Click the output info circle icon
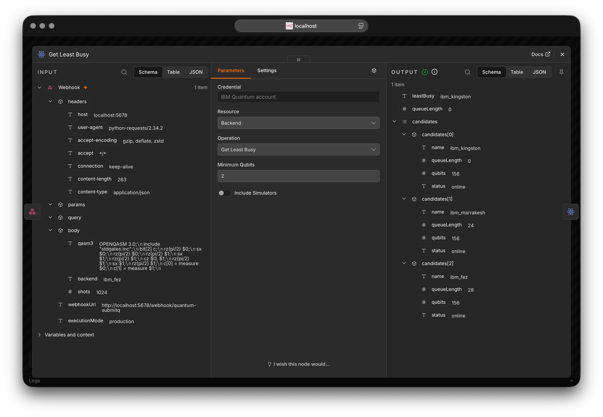This screenshot has width=603, height=417. tap(434, 72)
